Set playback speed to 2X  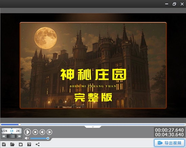[18, 131]
